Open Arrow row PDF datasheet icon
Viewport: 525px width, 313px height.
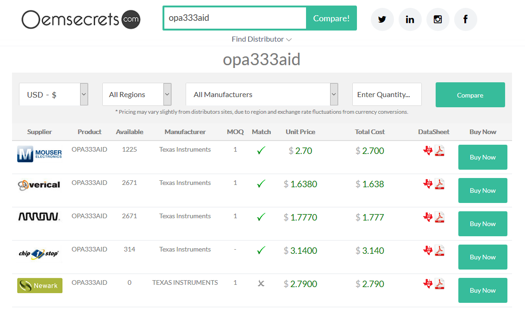click(x=440, y=217)
